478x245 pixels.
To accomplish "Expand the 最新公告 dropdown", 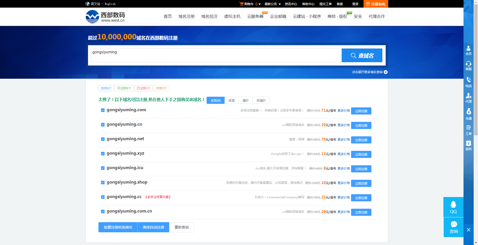I will pyautogui.click(x=271, y=4).
